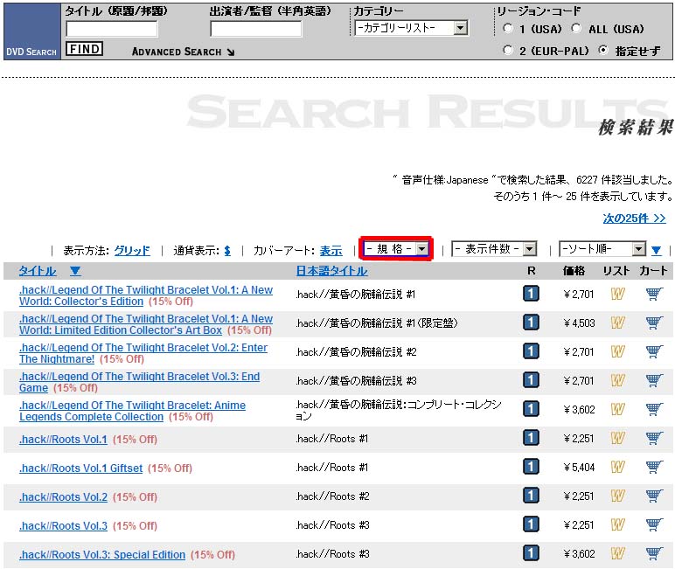Add Twilight Bracelet Vol.3 to wish list
This screenshot has height=569, width=675.
(617, 380)
